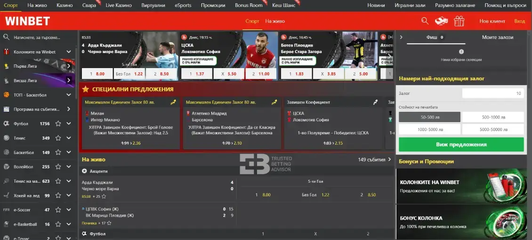The width and height of the screenshot is (532, 240).
Task: Select ЦСКА win odds 1.37
Action: (196, 73)
